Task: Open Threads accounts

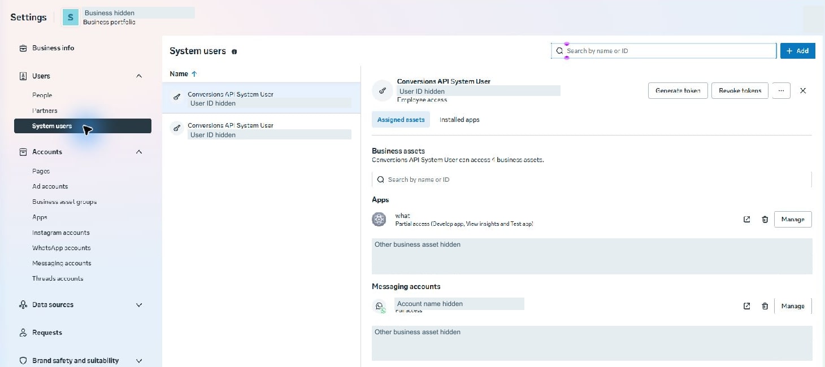Action: pyautogui.click(x=58, y=278)
